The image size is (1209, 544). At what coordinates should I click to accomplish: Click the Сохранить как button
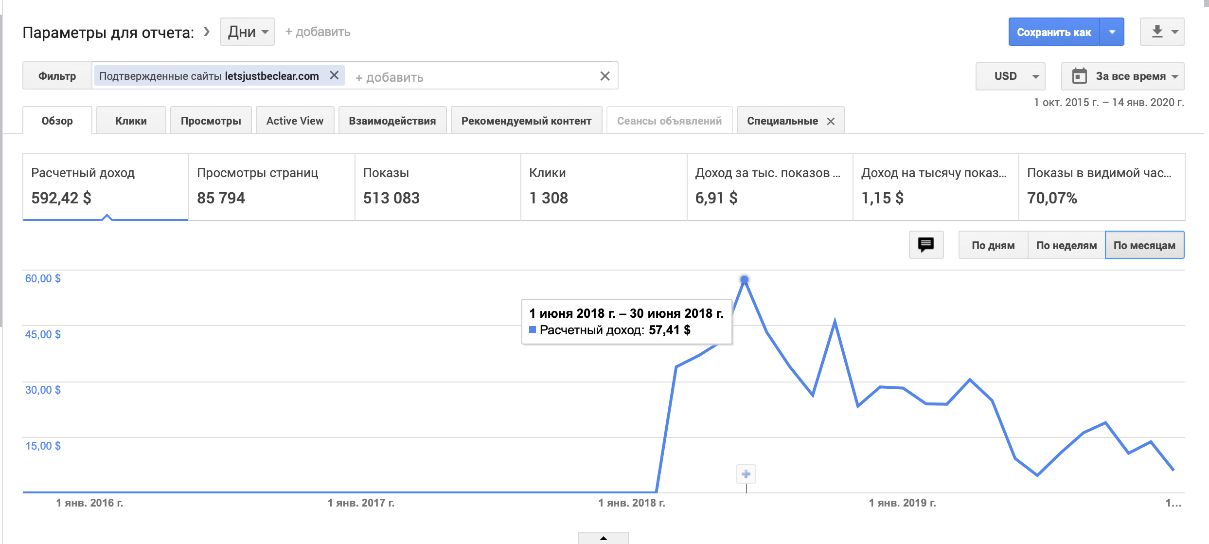pyautogui.click(x=1053, y=32)
